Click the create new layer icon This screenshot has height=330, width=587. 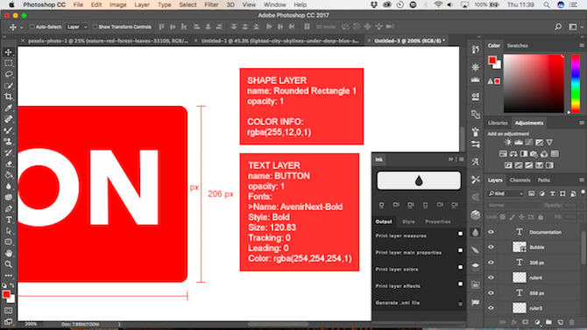[x=561, y=322]
